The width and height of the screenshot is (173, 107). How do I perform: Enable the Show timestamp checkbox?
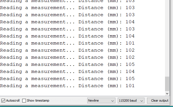pyautogui.click(x=24, y=100)
